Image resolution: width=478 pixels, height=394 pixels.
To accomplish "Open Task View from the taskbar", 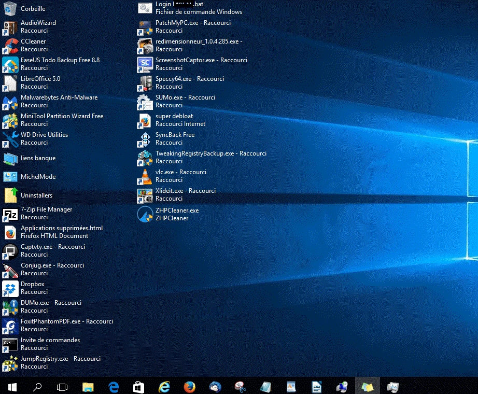I will [x=62, y=387].
